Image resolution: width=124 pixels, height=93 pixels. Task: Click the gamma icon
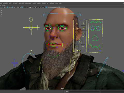(41, 7)
